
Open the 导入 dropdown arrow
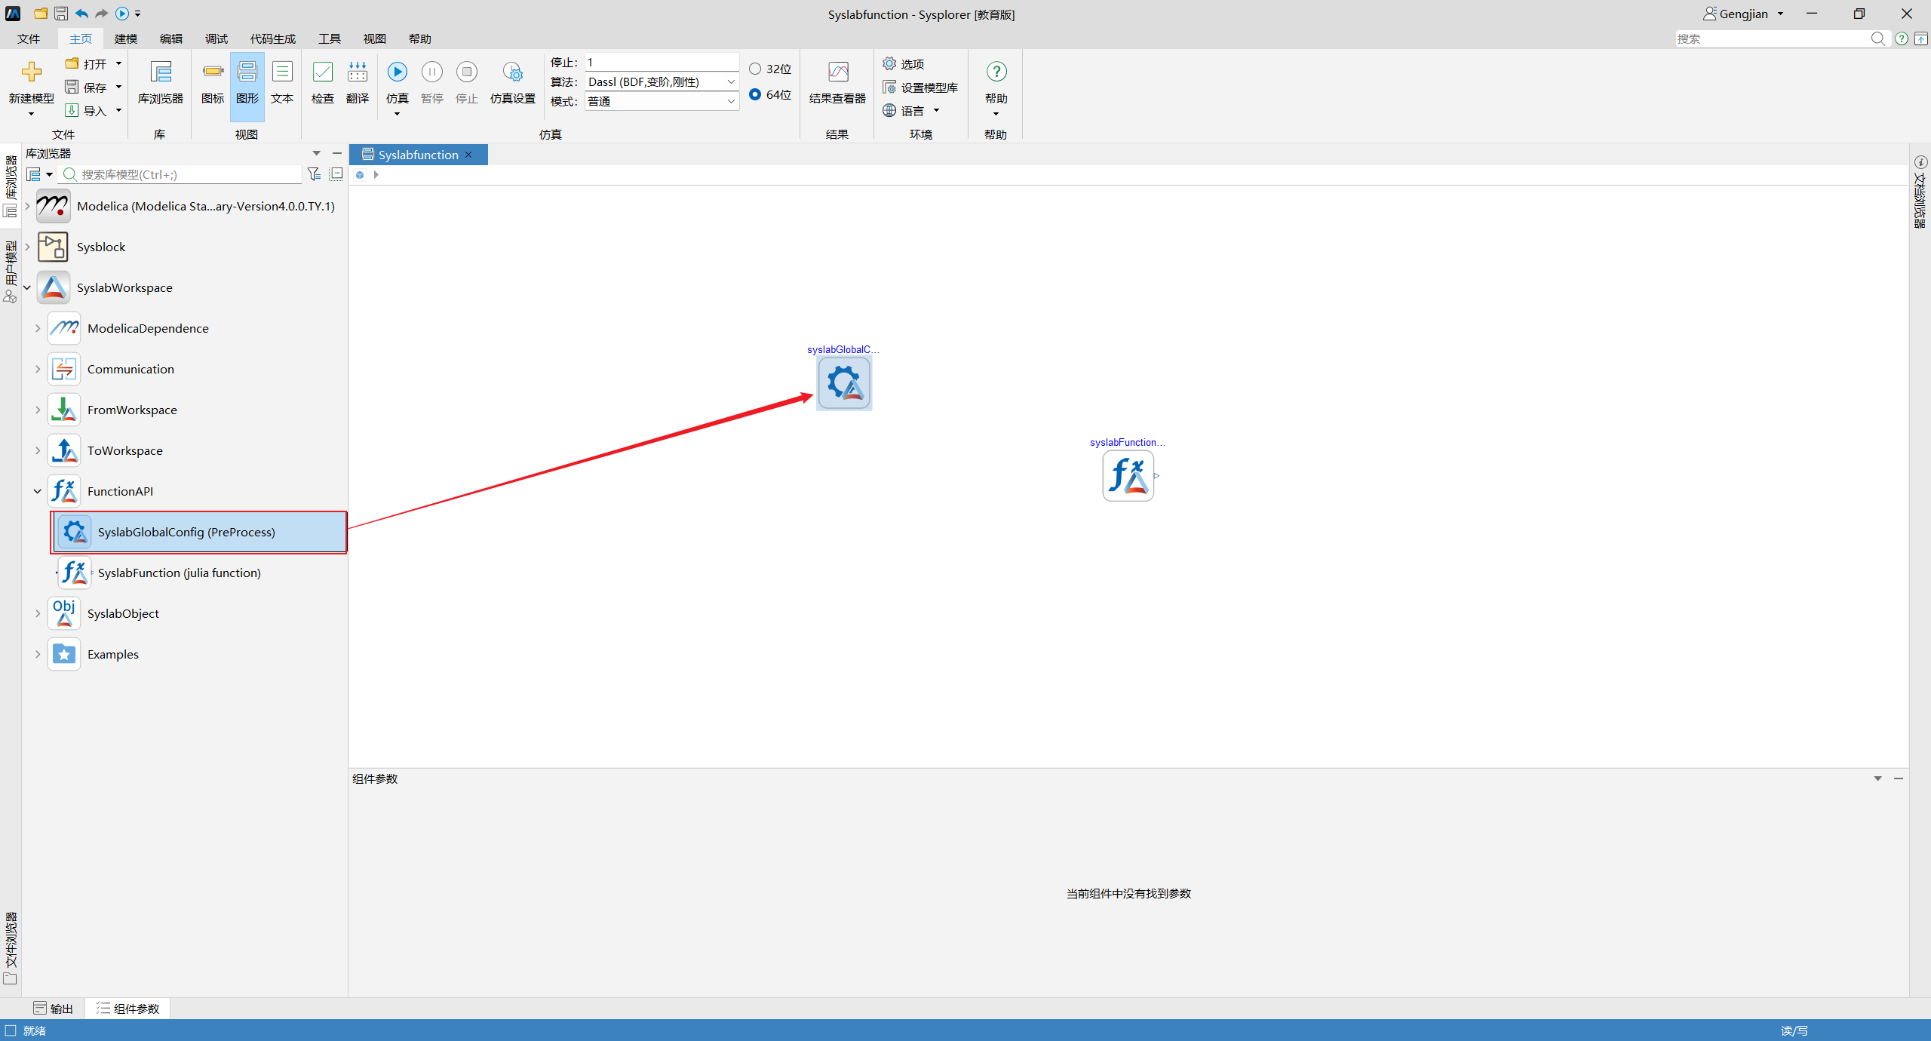click(118, 111)
